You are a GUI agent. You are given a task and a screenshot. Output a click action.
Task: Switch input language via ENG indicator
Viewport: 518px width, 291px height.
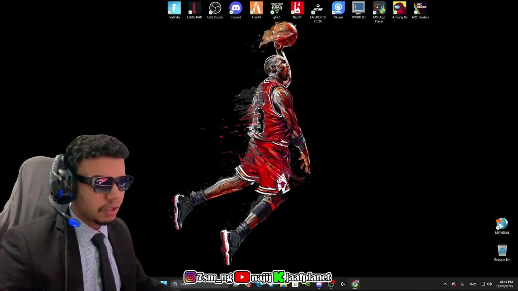tap(472, 284)
